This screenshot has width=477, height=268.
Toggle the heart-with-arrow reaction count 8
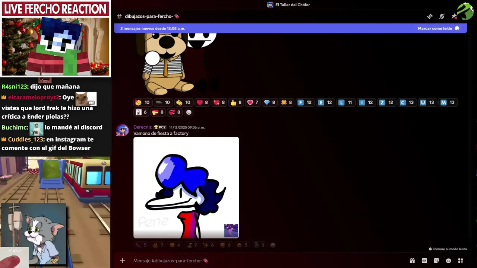175,112
